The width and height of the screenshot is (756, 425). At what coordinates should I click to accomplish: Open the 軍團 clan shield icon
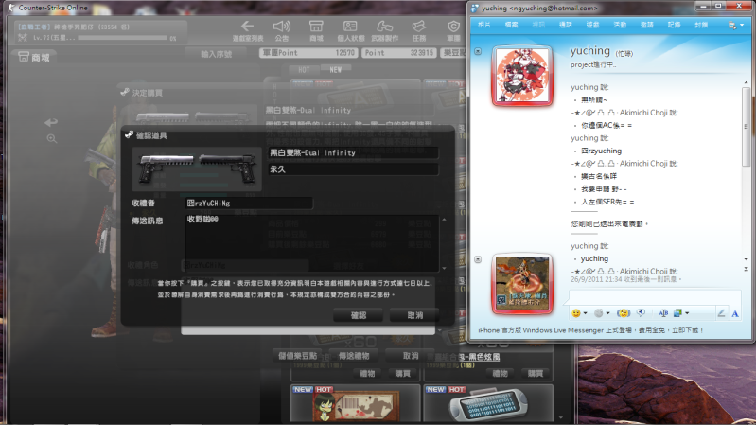453,30
